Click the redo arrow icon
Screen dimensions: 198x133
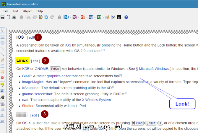[52, 17]
